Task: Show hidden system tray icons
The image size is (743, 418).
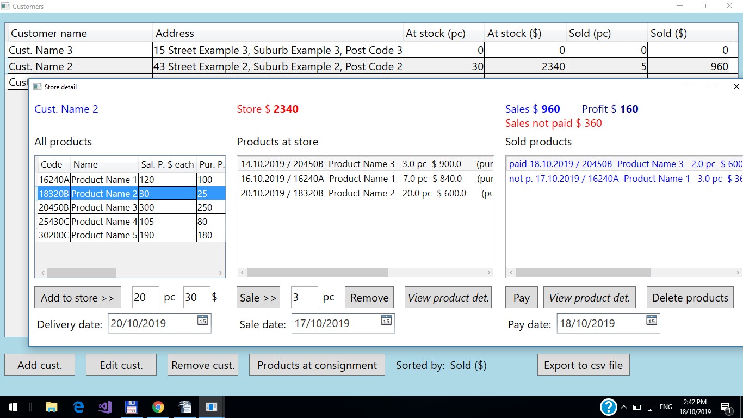Action: coord(624,407)
